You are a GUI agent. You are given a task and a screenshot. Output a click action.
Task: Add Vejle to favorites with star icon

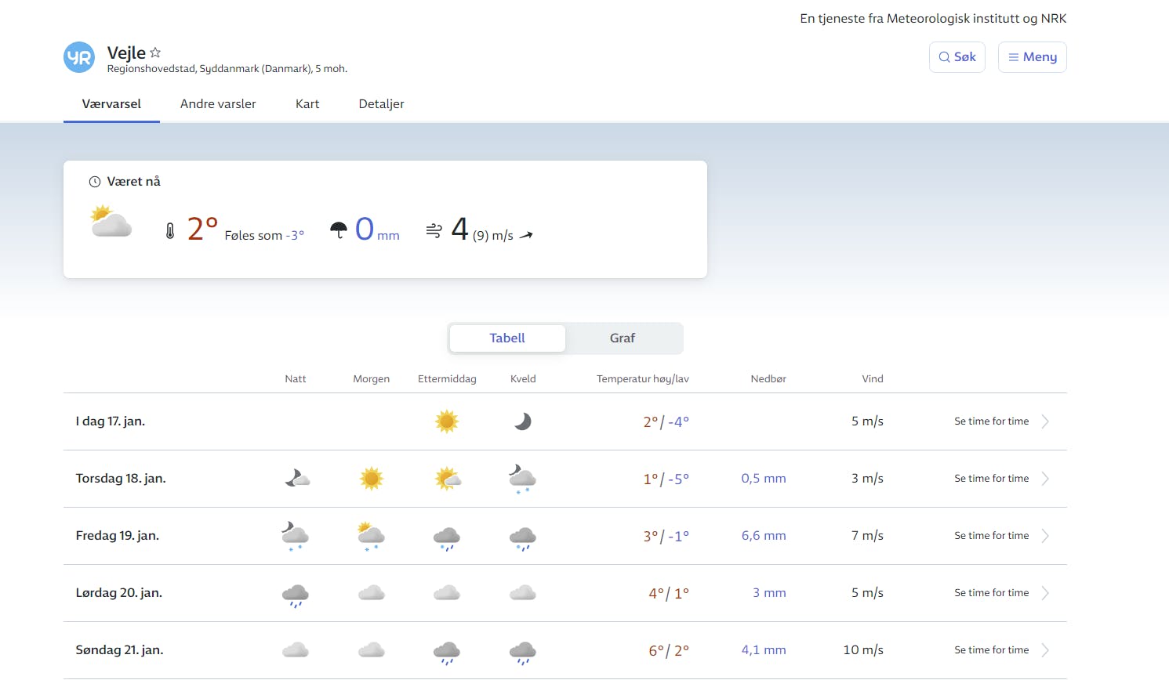[x=155, y=52]
